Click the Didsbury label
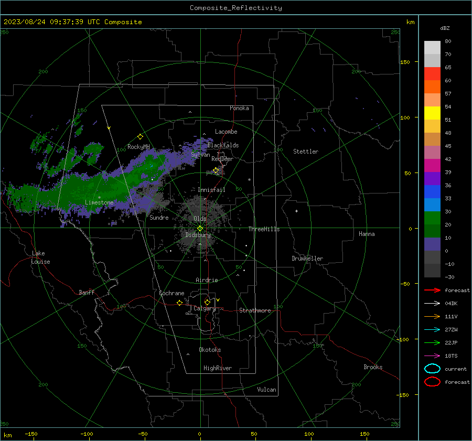 pos(198,235)
